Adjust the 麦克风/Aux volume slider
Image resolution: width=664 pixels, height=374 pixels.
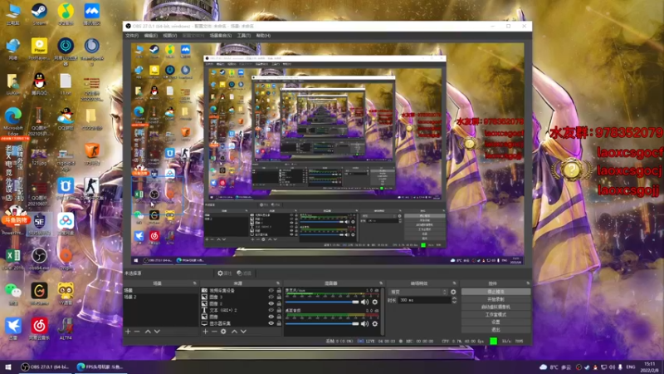coord(322,302)
